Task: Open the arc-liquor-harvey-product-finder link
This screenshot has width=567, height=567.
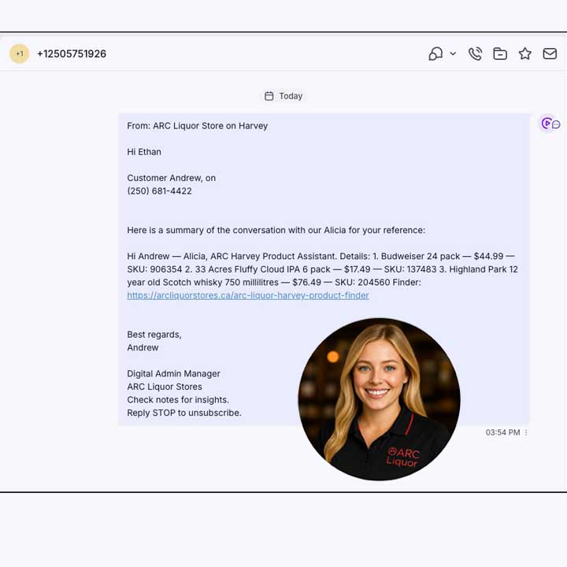Action: 248,295
